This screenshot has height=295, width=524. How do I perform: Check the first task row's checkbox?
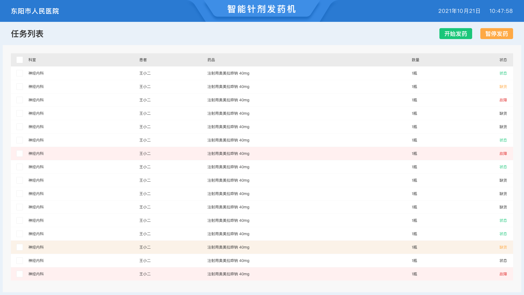click(20, 73)
